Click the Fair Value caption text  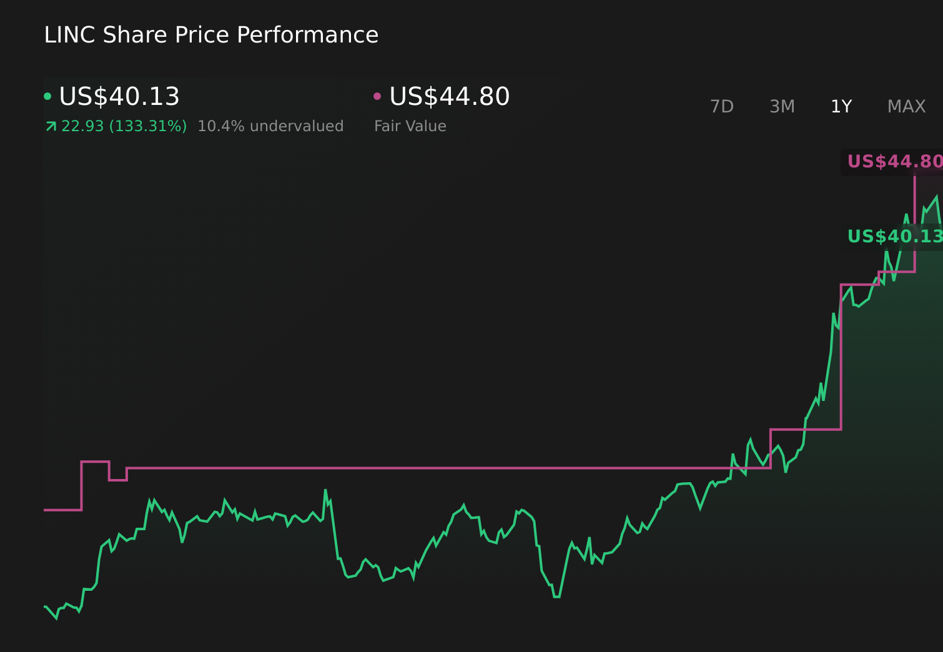pos(410,126)
